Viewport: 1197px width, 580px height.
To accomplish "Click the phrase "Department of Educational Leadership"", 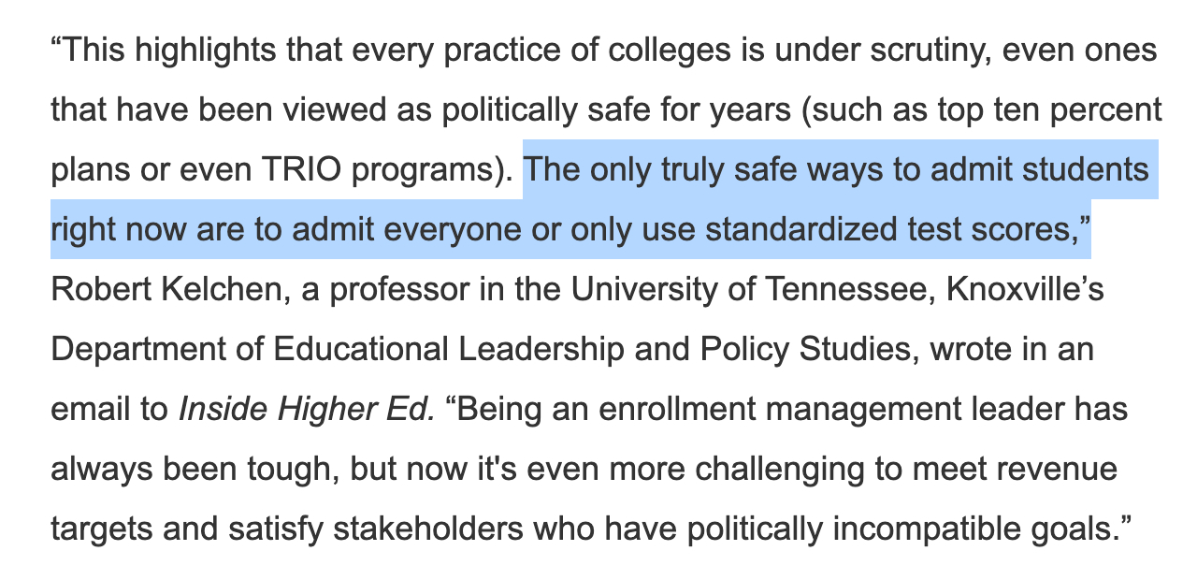I will 337,350.
